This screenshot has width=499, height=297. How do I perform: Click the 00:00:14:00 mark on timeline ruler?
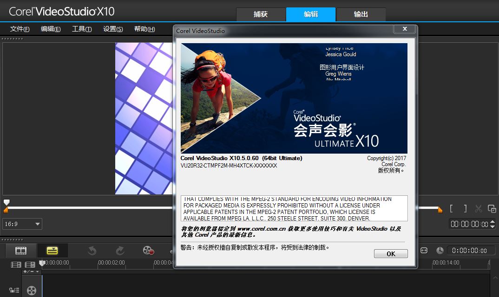coord(446,263)
